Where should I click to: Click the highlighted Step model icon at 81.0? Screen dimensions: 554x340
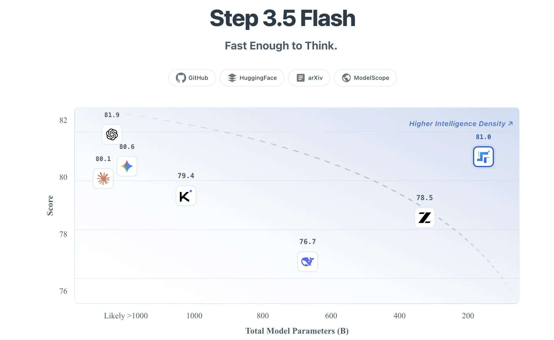tap(483, 156)
